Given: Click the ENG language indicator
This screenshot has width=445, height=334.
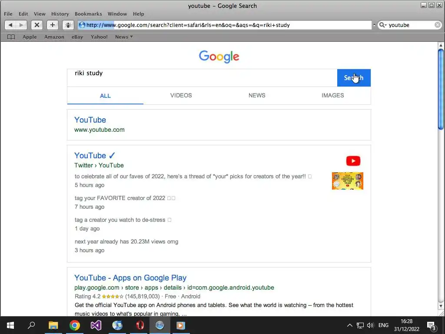Looking at the screenshot, I should (x=383, y=325).
